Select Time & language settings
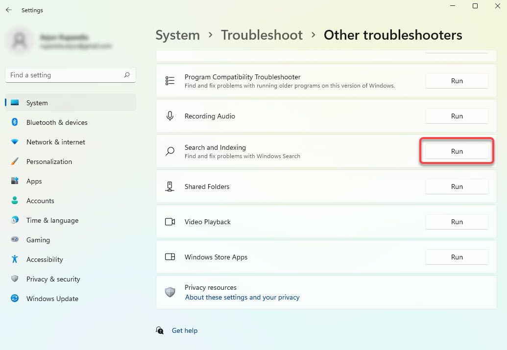This screenshot has height=350, width=507. click(x=52, y=220)
